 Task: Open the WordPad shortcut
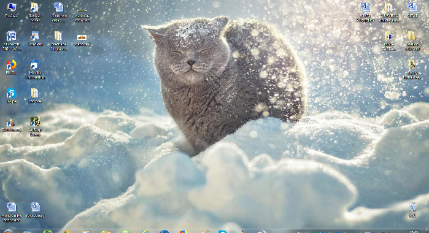tap(35, 39)
